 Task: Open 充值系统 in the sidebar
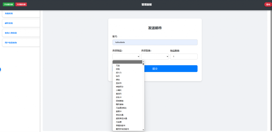(21, 13)
